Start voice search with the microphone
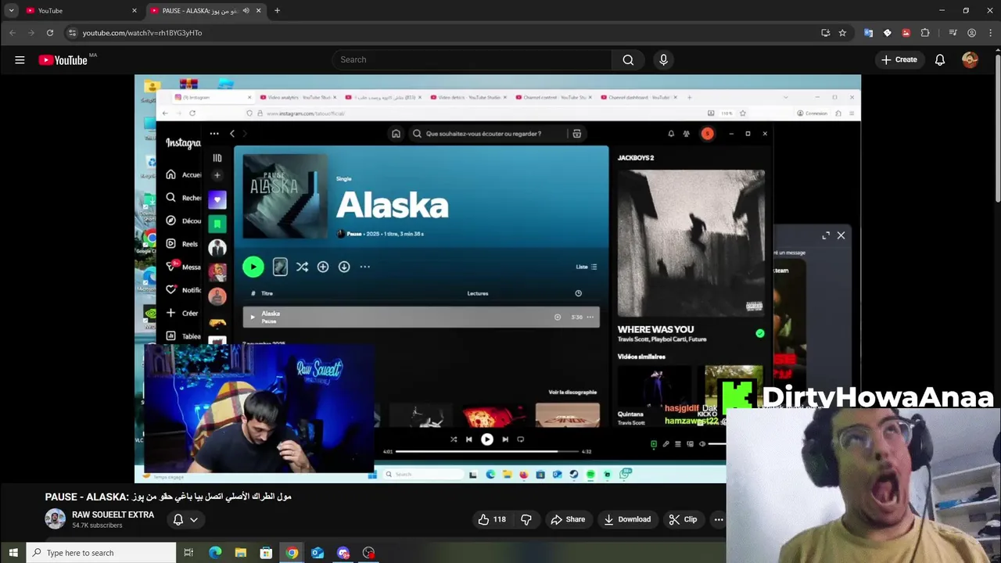The height and width of the screenshot is (563, 1001). click(663, 59)
